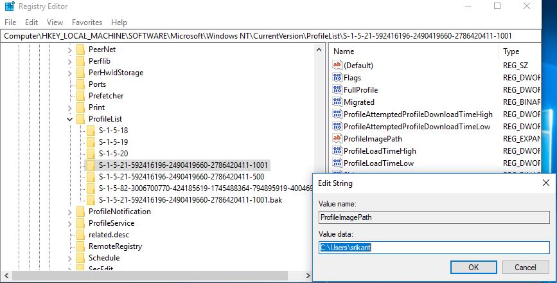The height and width of the screenshot is (283, 557).
Task: Click the .bak profile key folder icon
Action: pyautogui.click(x=91, y=200)
